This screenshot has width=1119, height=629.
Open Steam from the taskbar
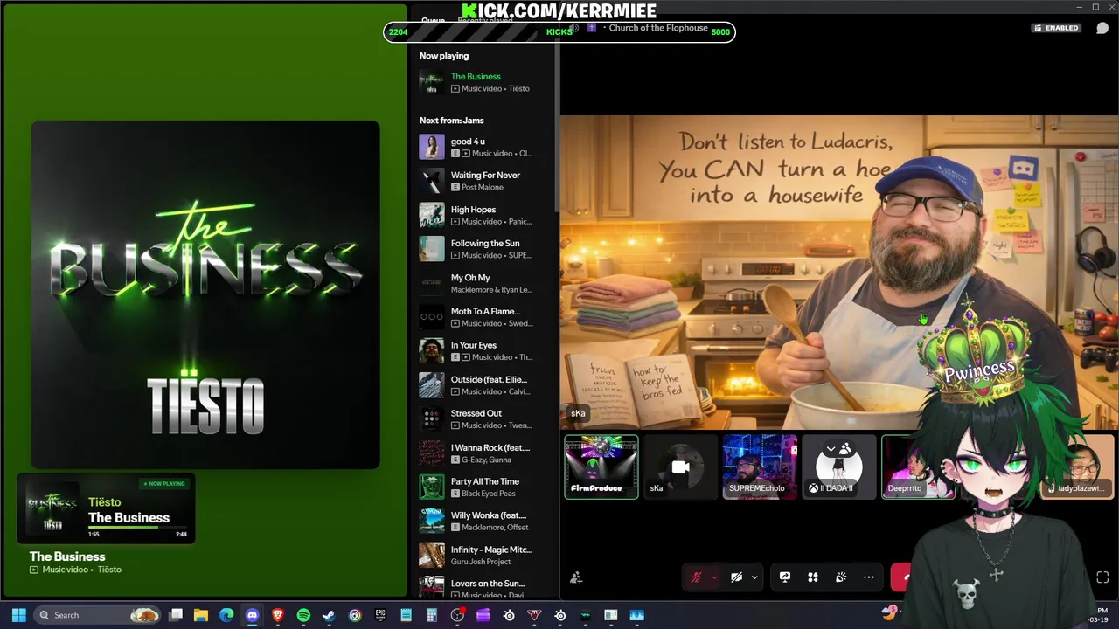click(329, 615)
